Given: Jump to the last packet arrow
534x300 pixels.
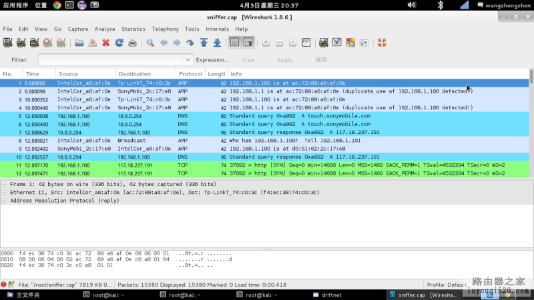Looking at the screenshot, I should 217,43.
